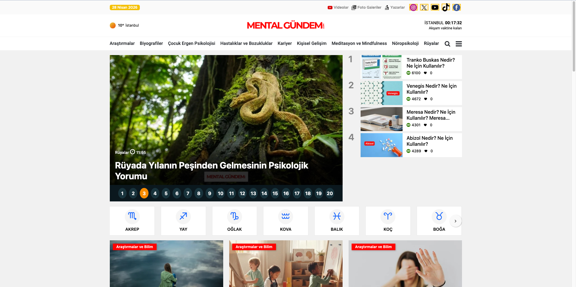Click the X (Twitter) icon
The width and height of the screenshot is (576, 287).
point(424,7)
